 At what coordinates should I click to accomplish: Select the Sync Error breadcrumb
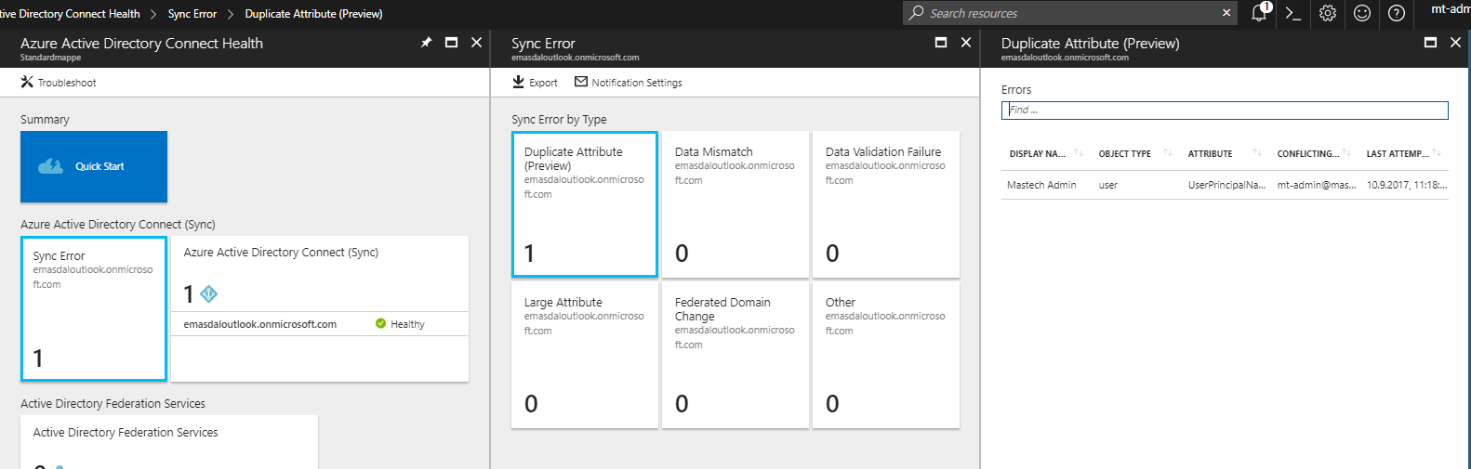pos(192,14)
